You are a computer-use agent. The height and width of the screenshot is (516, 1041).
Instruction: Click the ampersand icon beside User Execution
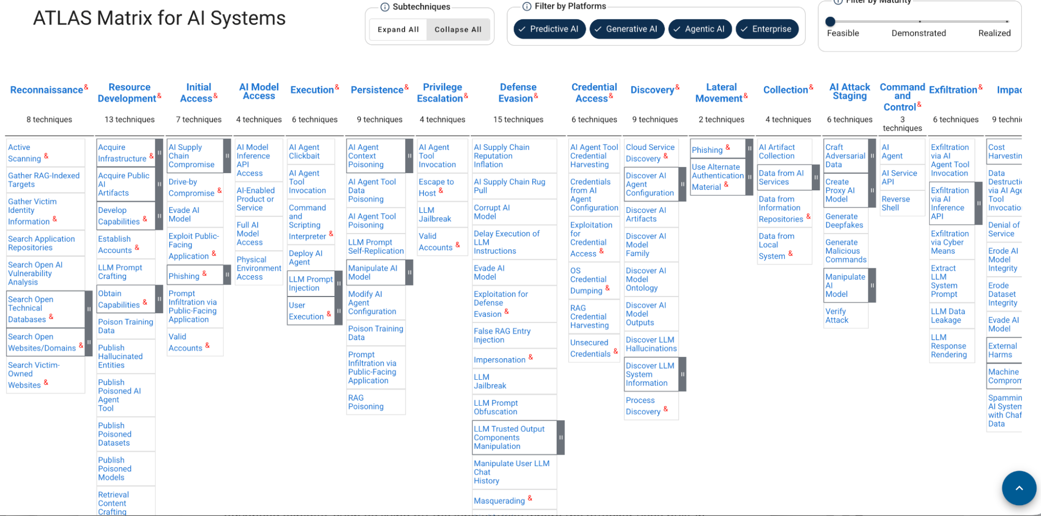coord(329,314)
